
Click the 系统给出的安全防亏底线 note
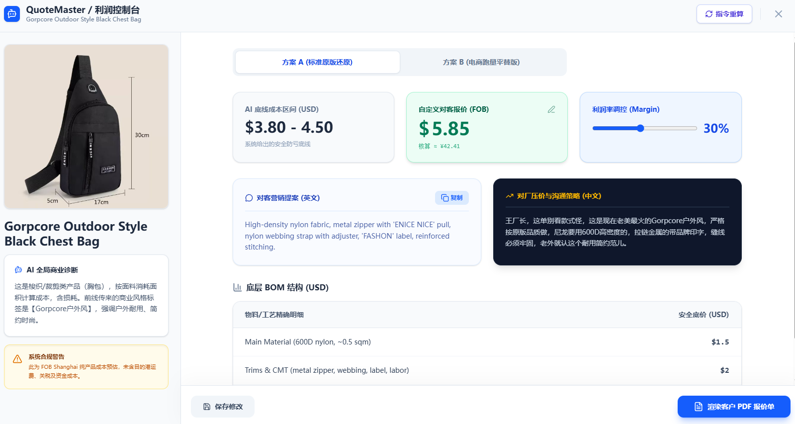click(x=277, y=144)
